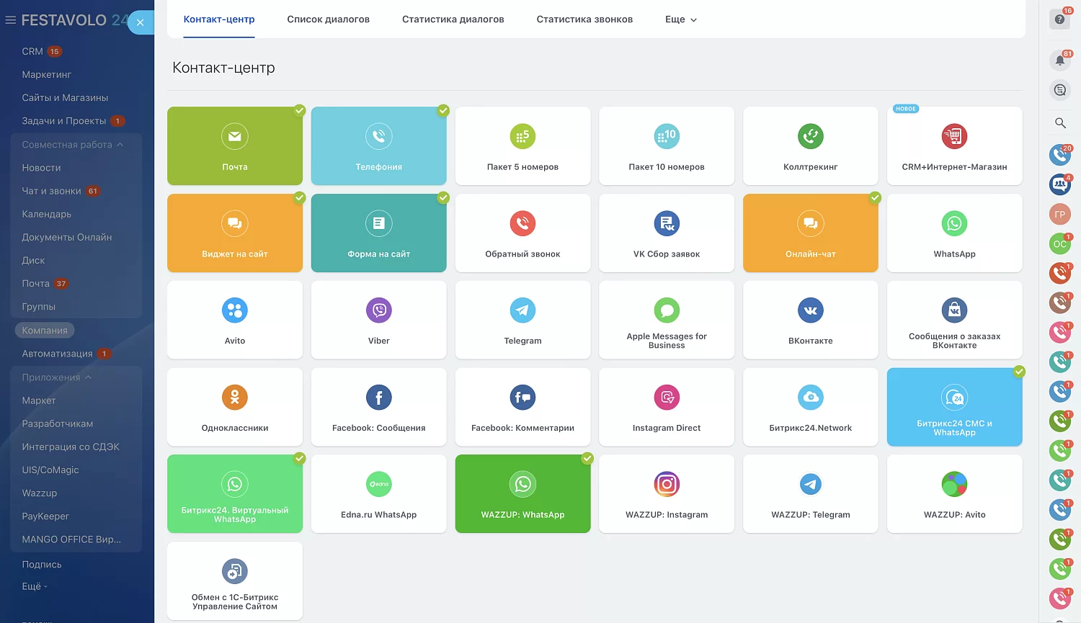Screen dimensions: 1081x623
Task: Open the WAZZUP: Instagram tile
Action: tap(667, 494)
